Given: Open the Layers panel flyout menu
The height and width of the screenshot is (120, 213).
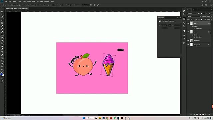Looking at the screenshot, I should pos(212,10).
